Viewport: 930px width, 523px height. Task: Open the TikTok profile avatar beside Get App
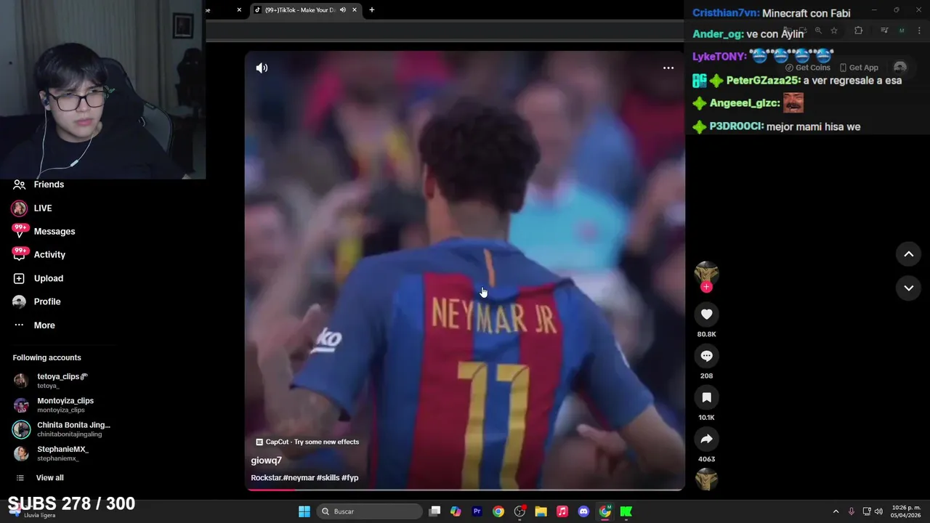(x=900, y=68)
